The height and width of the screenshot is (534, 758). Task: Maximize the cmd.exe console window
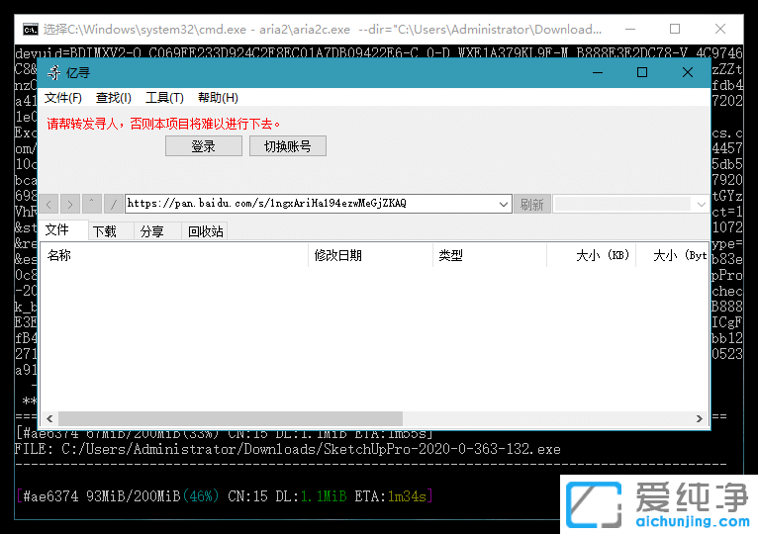click(x=675, y=29)
